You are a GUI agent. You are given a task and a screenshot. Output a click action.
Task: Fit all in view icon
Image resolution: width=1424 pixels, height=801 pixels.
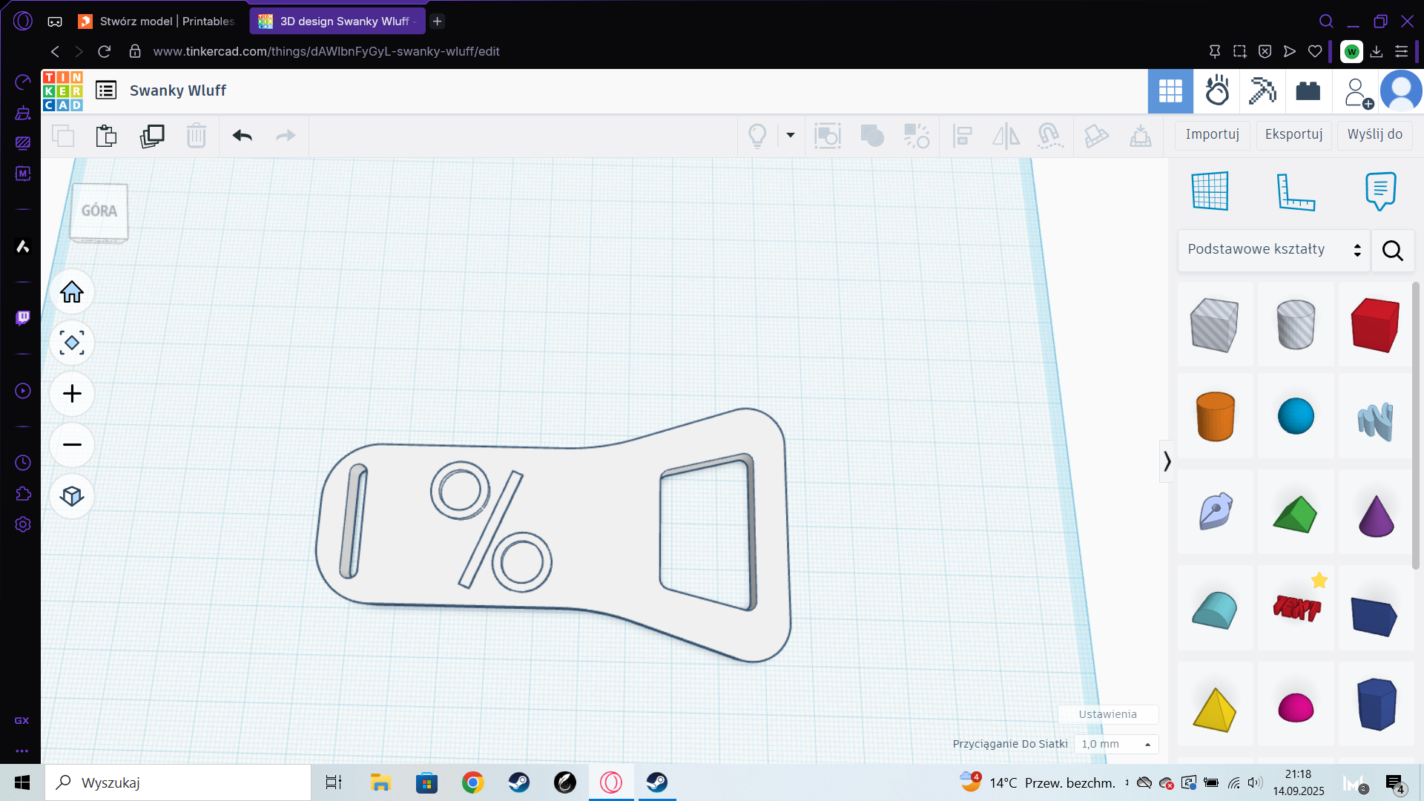(x=72, y=343)
